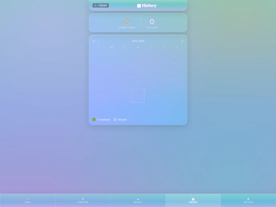
Task: Show the previous month in calendar
Action: tap(94, 41)
